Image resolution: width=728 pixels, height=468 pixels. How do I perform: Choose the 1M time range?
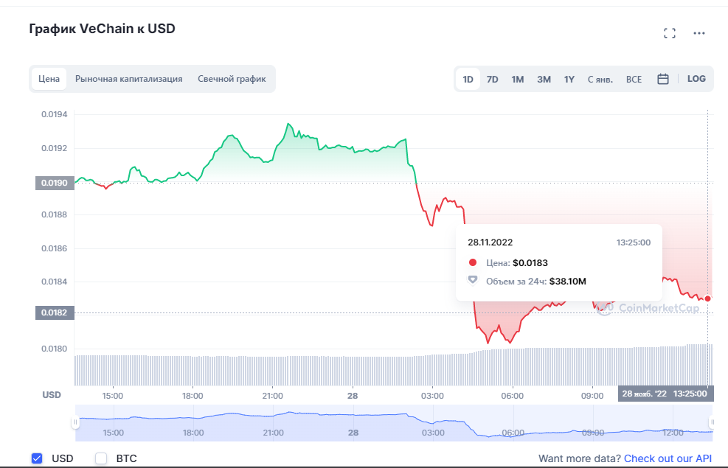[518, 80]
